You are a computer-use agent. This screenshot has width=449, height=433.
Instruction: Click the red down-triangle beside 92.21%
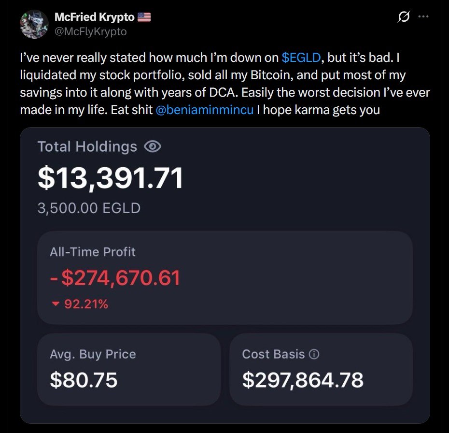pos(55,303)
